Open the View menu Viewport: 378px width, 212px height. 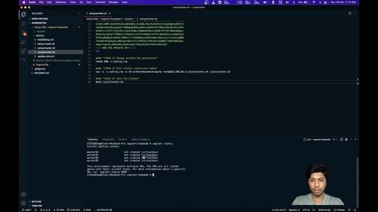click(73, 2)
